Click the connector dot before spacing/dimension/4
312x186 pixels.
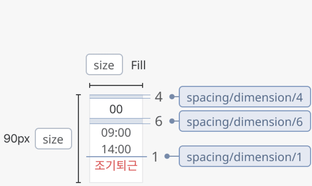172,97
